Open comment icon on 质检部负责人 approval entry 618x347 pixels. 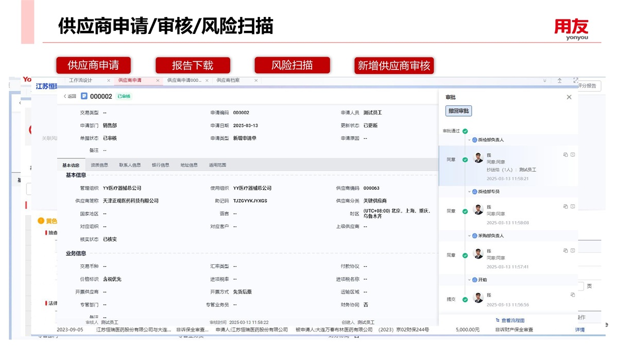tap(573, 155)
